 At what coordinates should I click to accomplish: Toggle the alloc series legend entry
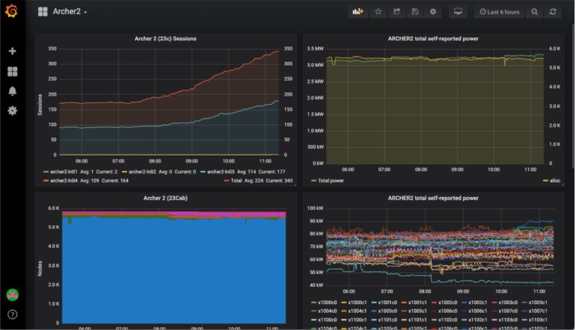tap(555, 180)
